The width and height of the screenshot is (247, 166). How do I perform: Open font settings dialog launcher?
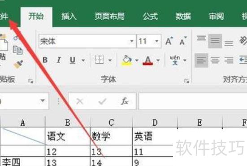[x=186, y=81]
